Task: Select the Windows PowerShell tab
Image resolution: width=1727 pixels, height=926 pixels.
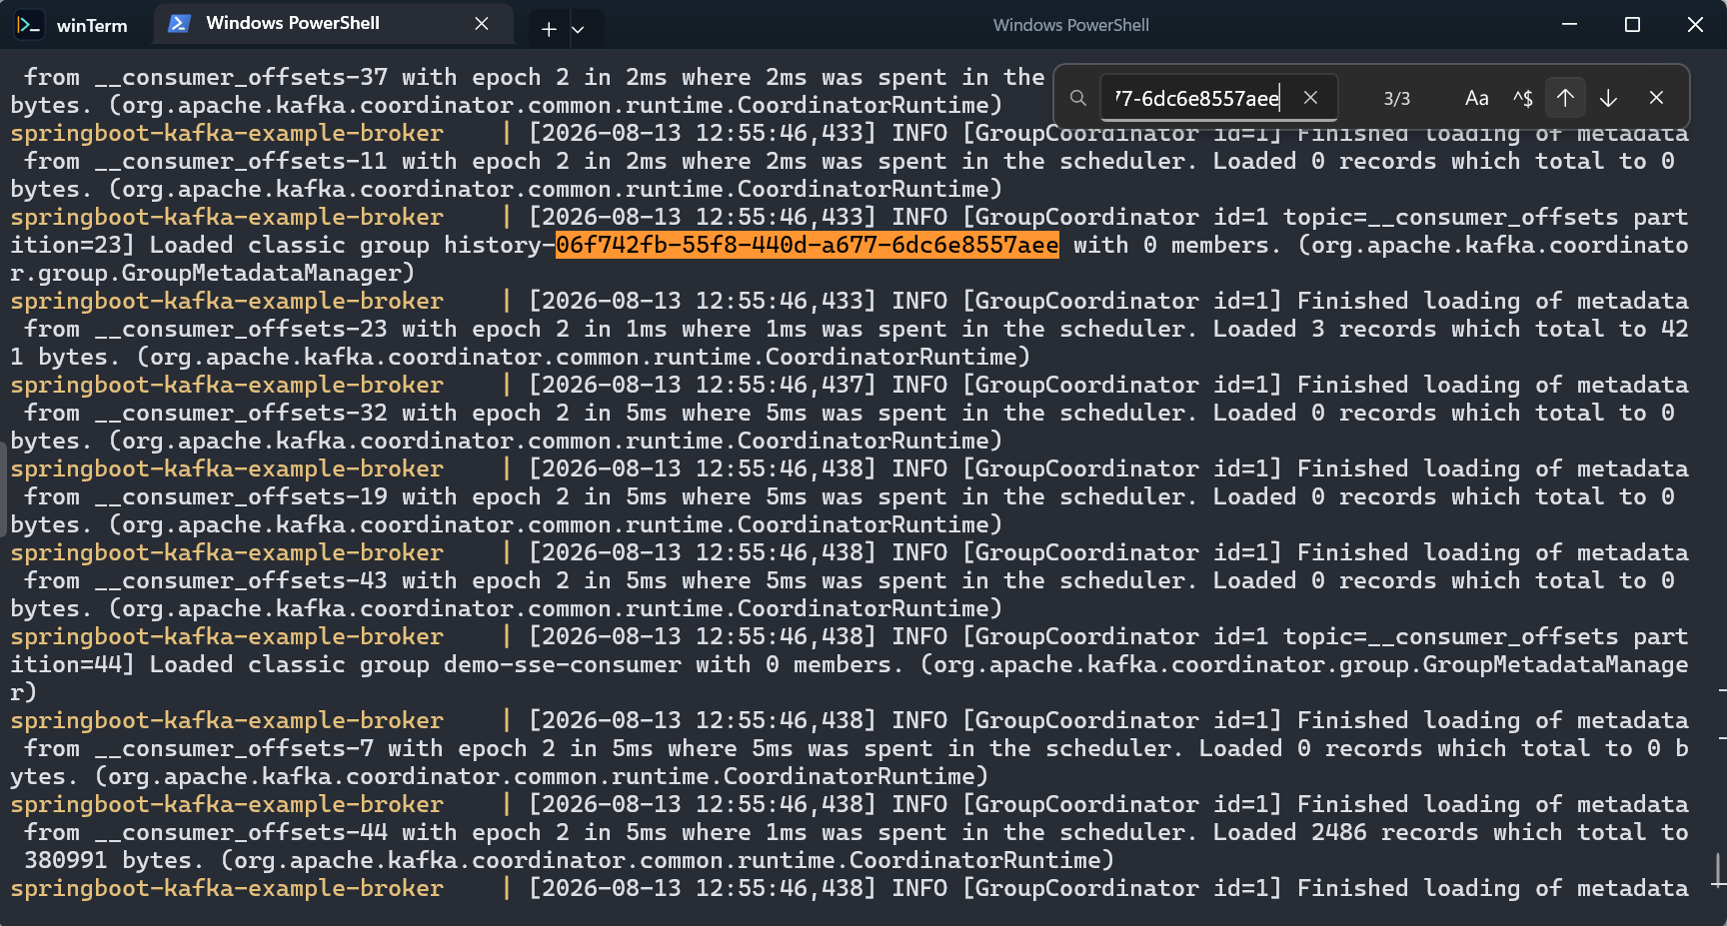Action: pos(332,24)
